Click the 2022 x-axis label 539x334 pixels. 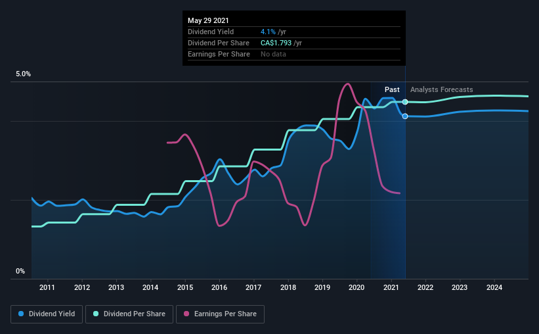tap(425, 287)
